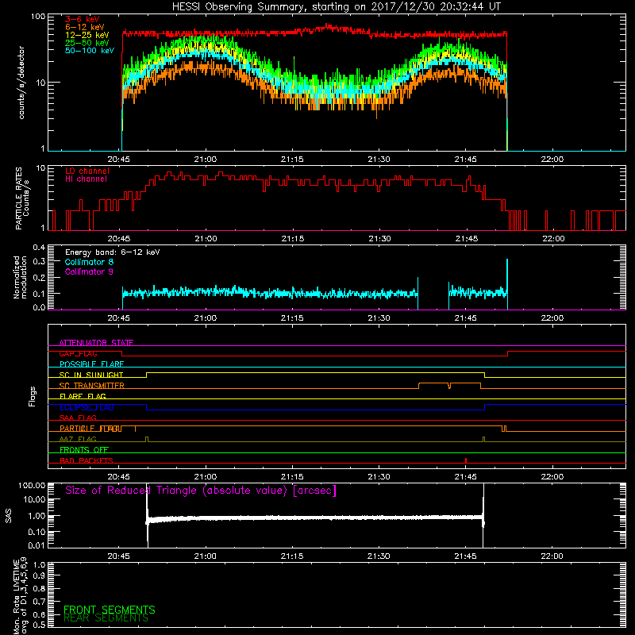Select the PARTICLE_FLAG label
The width and height of the screenshot is (635, 635).
click(90, 429)
